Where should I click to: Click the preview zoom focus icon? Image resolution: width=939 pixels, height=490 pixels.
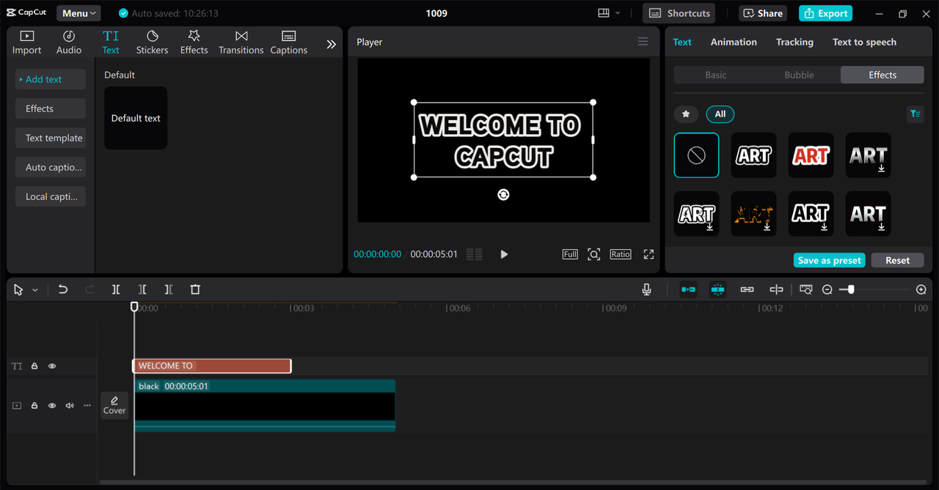click(594, 254)
